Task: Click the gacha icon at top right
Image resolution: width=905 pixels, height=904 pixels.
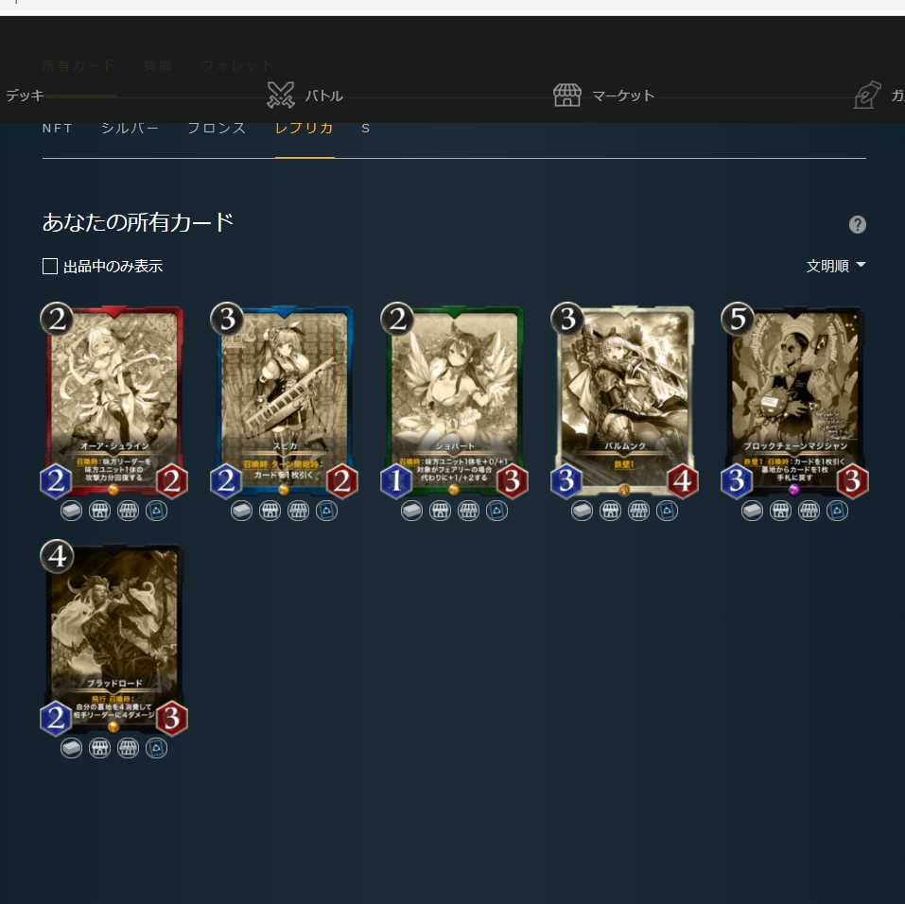Action: 867,96
